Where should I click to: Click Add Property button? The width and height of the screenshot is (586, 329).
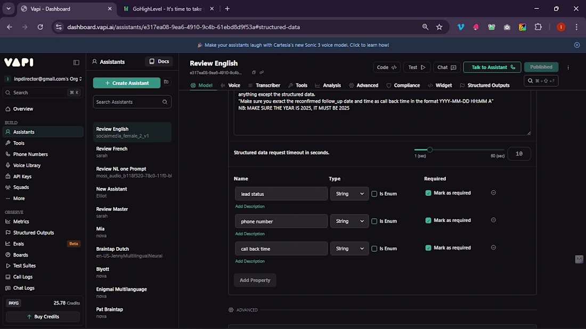[255, 280]
